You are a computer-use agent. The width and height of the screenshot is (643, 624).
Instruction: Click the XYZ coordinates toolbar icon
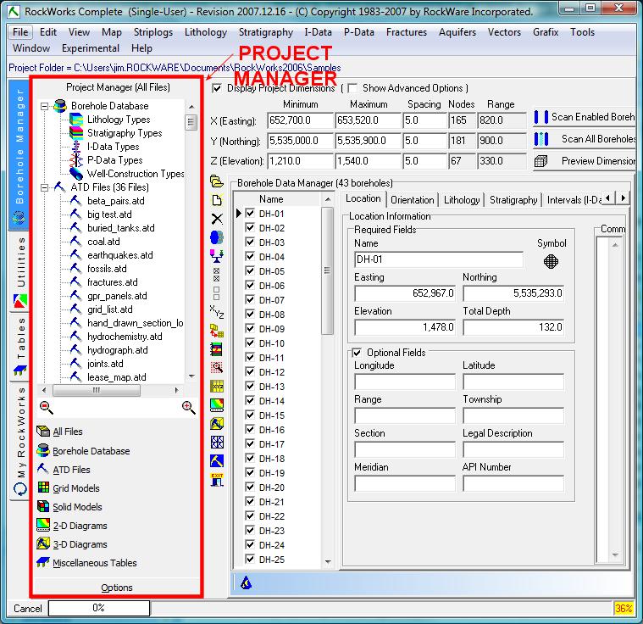[x=217, y=312]
